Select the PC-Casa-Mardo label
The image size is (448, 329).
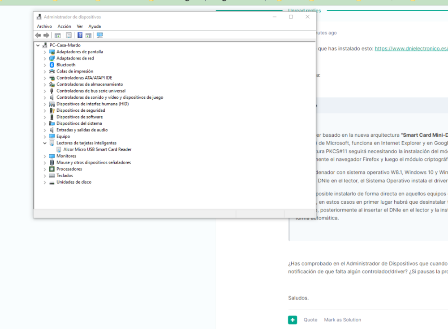pyautogui.click(x=65, y=45)
